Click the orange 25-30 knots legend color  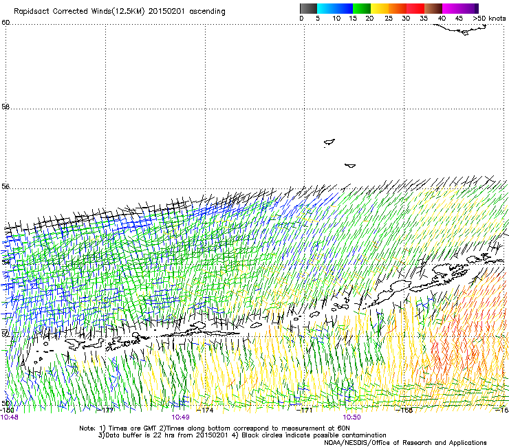click(398, 8)
